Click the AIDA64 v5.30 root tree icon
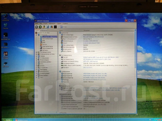Image resolution: width=162 pixels, height=121 pixels. (36, 33)
